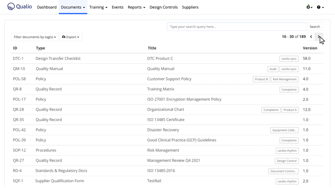This screenshot has height=188, width=335.
Task: Go to the next page of documents
Action: tap(319, 37)
